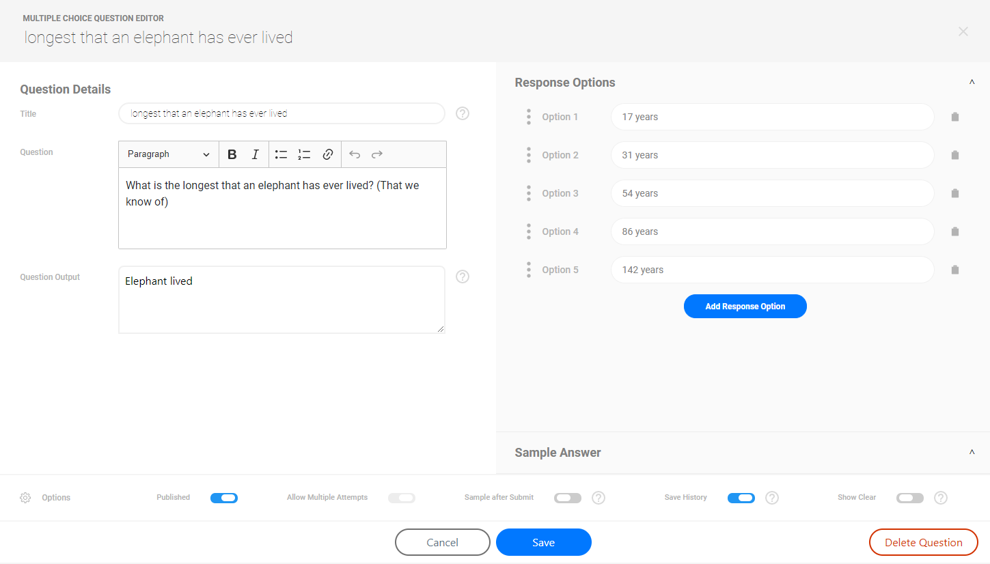Open the Paragraph style dropdown
Screen dimensions: 990x564
pos(169,154)
